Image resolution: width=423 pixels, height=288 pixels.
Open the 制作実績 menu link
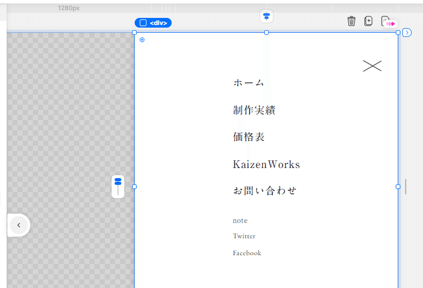(x=254, y=110)
